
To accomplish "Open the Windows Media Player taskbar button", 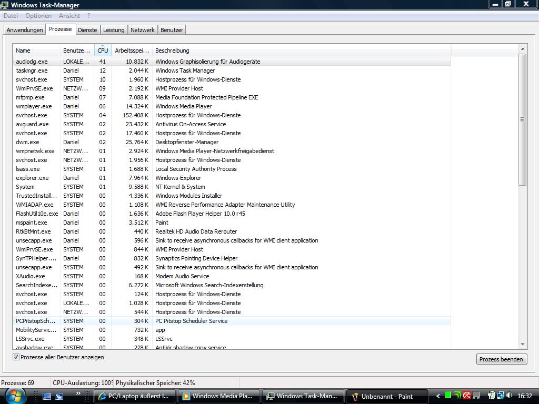I will [x=218, y=396].
